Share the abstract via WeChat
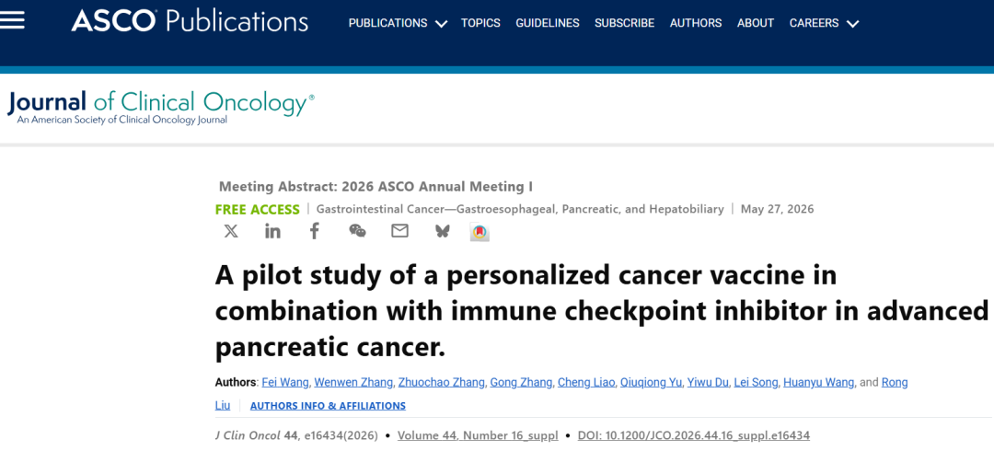 point(357,232)
